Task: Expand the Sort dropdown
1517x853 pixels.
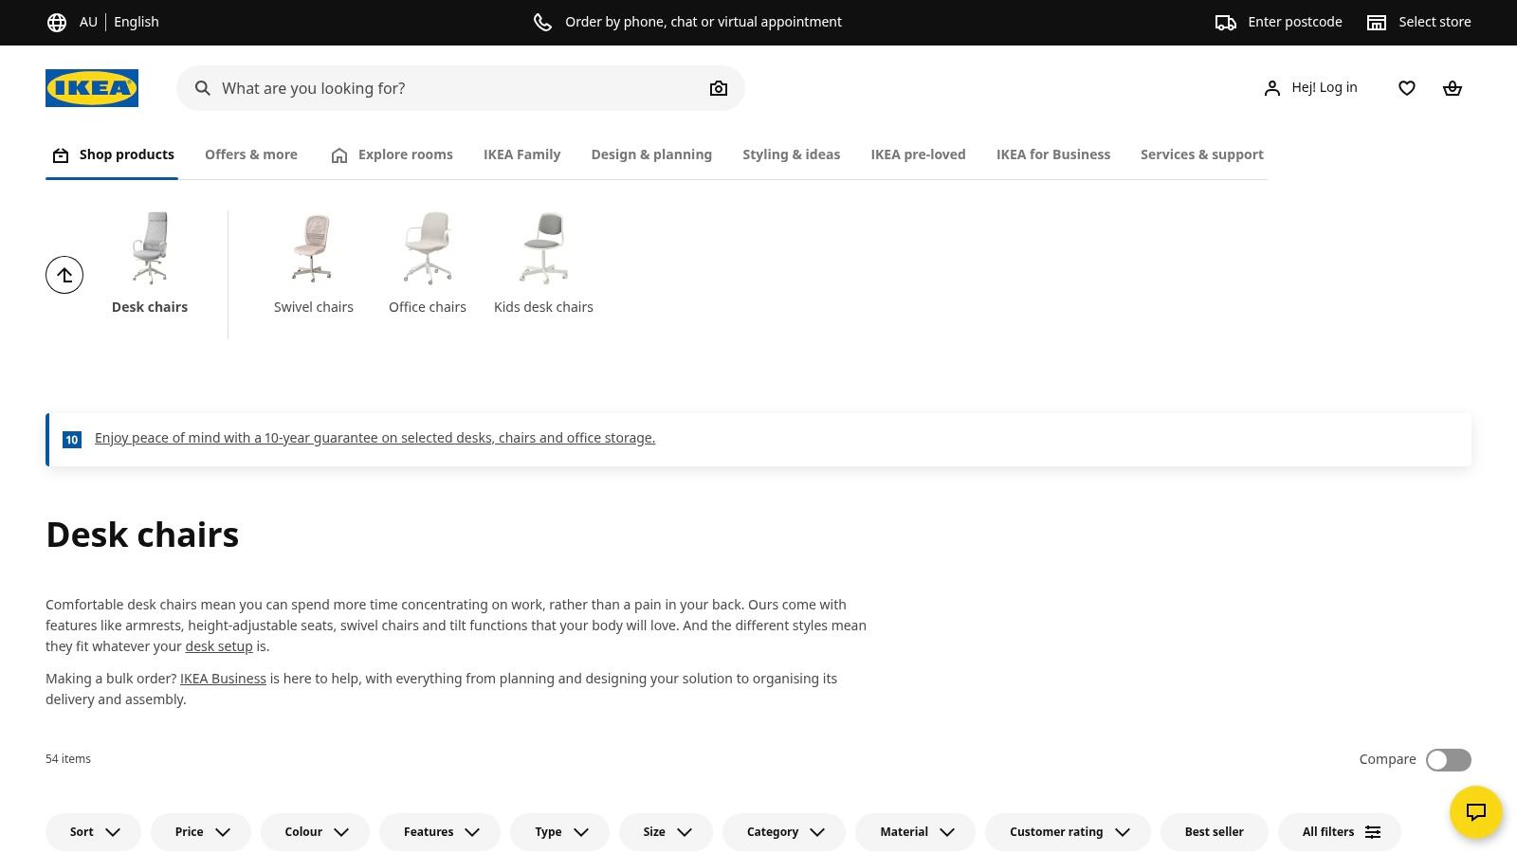Action: 93,832
